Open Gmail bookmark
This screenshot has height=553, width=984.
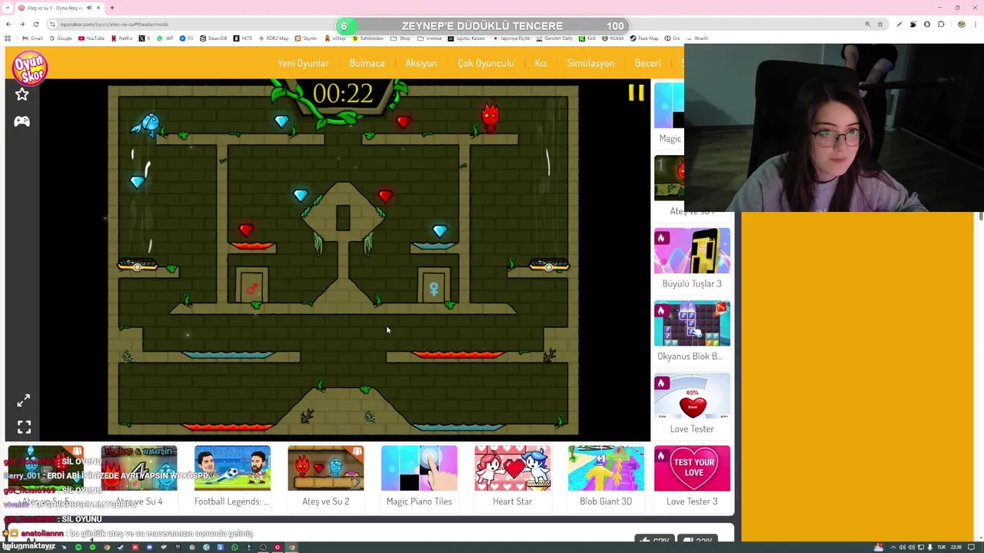pos(32,38)
